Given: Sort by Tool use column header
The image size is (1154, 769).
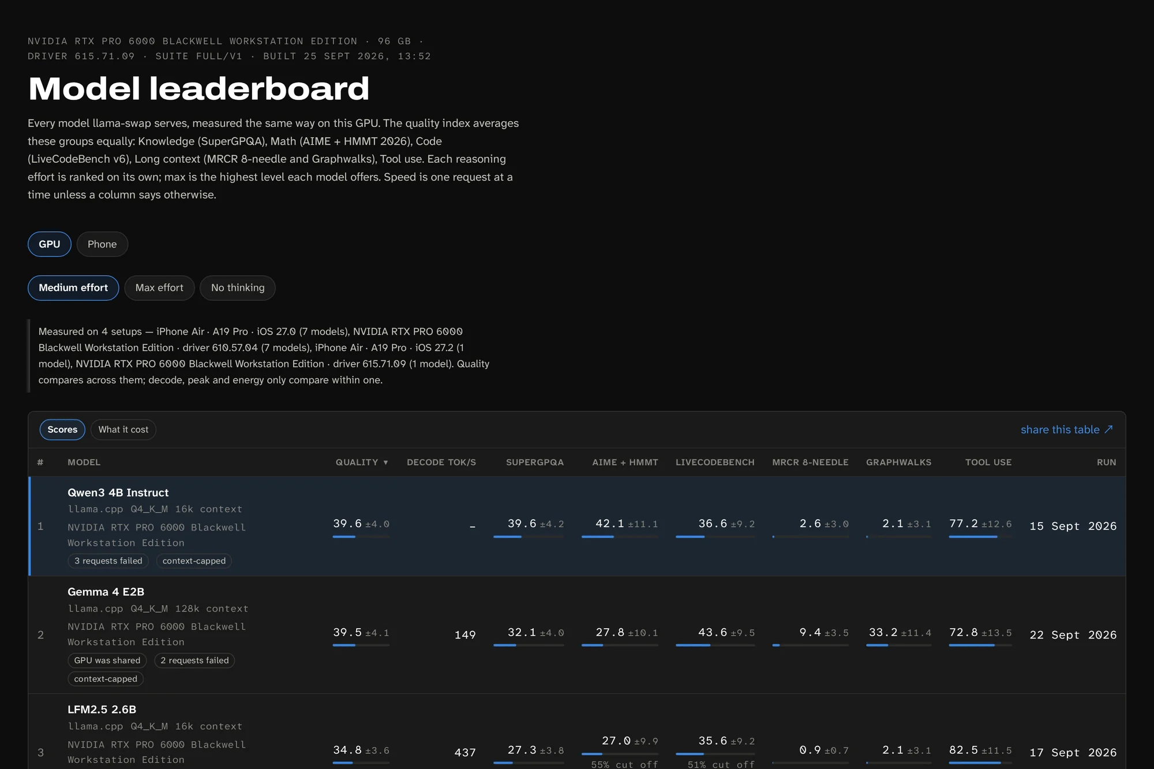Looking at the screenshot, I should point(988,462).
